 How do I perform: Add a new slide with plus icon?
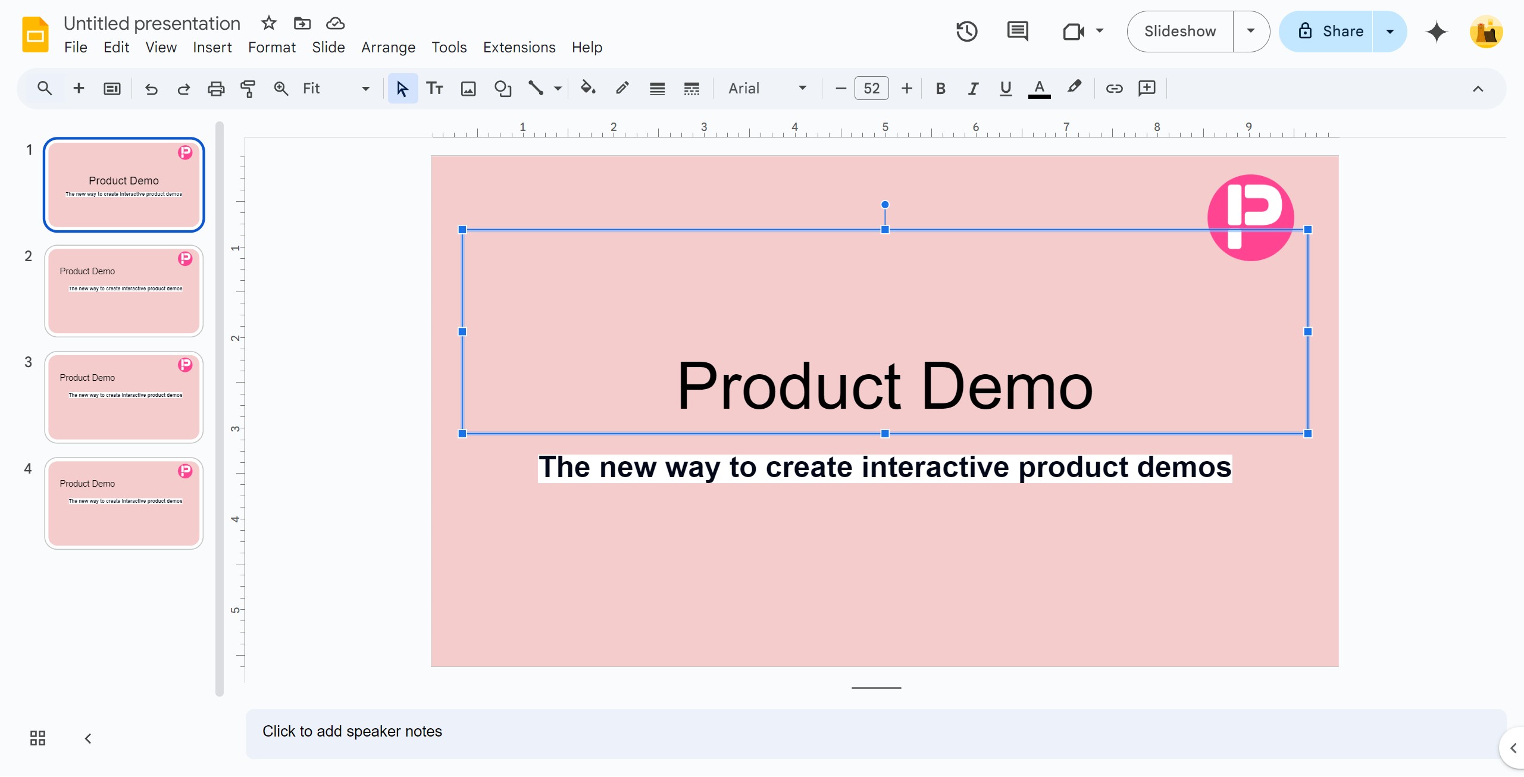point(79,89)
